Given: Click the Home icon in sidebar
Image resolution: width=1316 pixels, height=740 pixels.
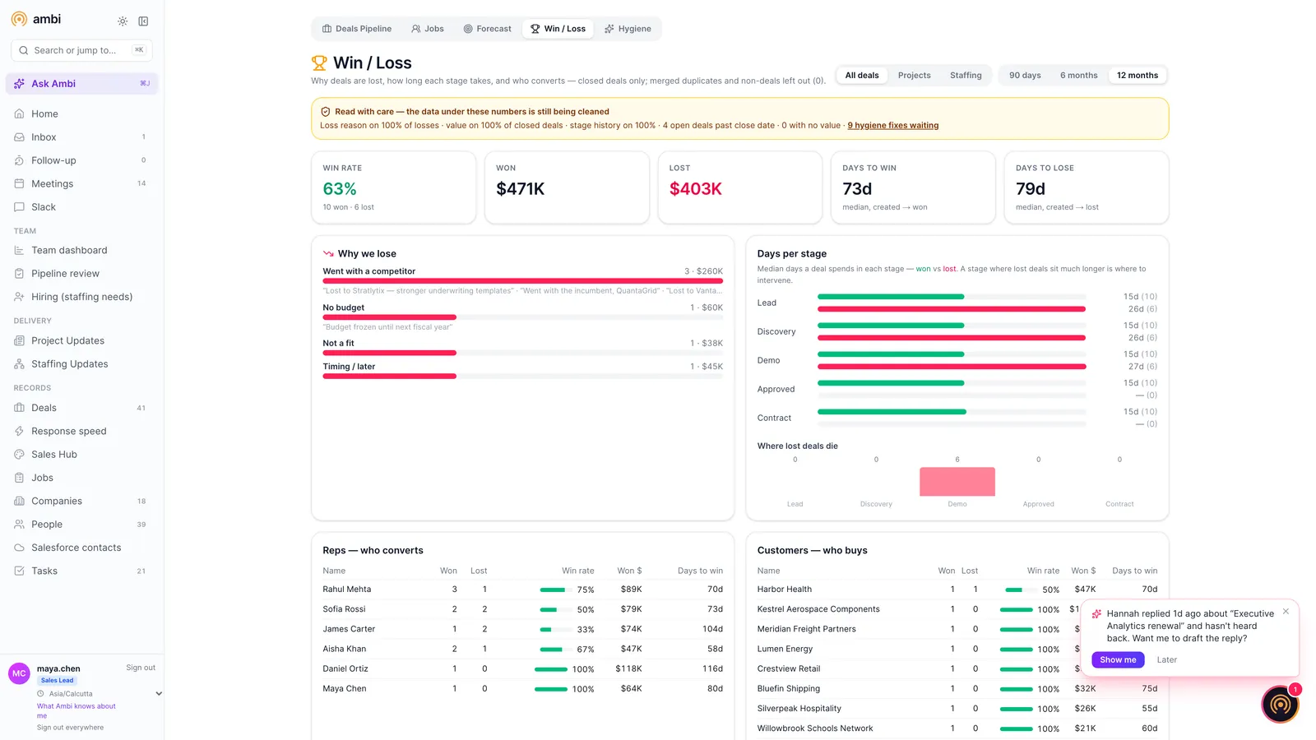Looking at the screenshot, I should click(x=19, y=113).
